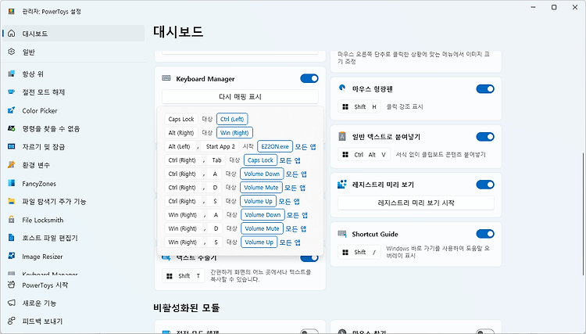Viewport: 586px width, 334px height.
Task: Toggle the Shortcut Guide switch
Action: click(x=485, y=234)
